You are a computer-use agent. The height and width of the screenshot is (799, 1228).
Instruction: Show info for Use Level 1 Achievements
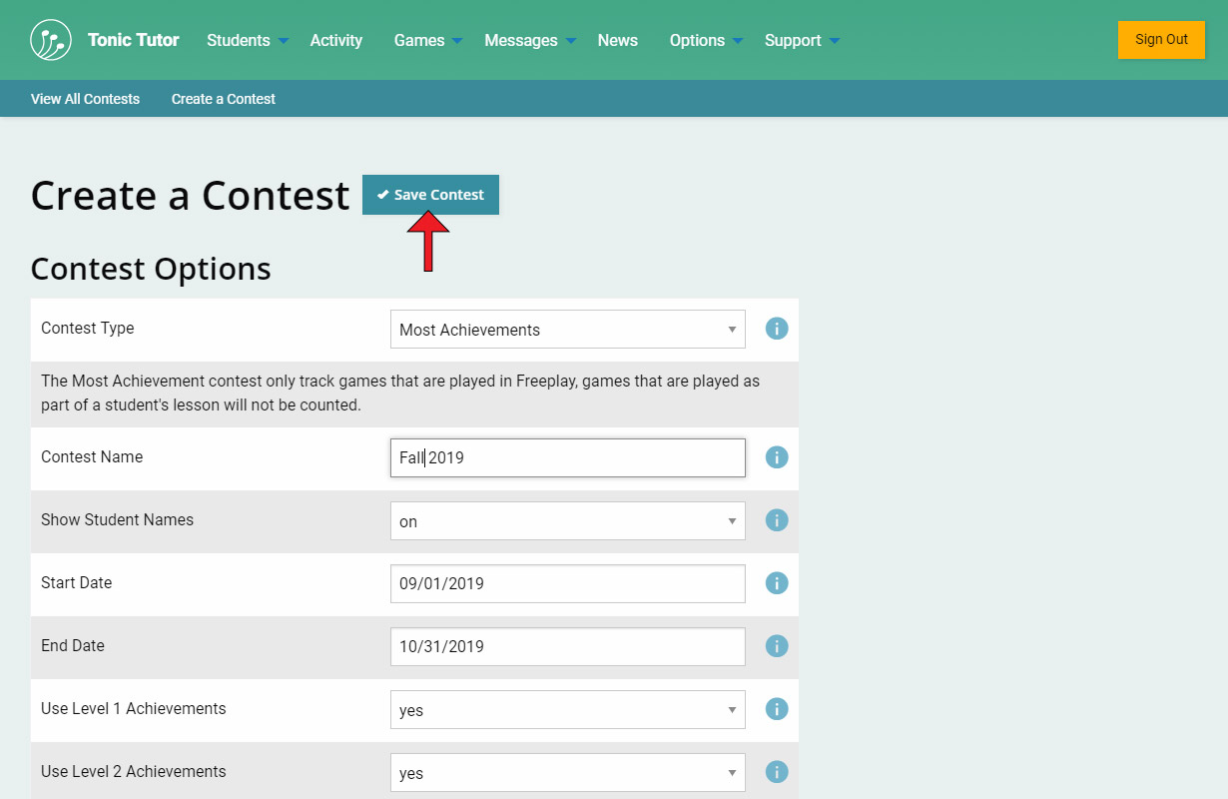click(x=777, y=709)
